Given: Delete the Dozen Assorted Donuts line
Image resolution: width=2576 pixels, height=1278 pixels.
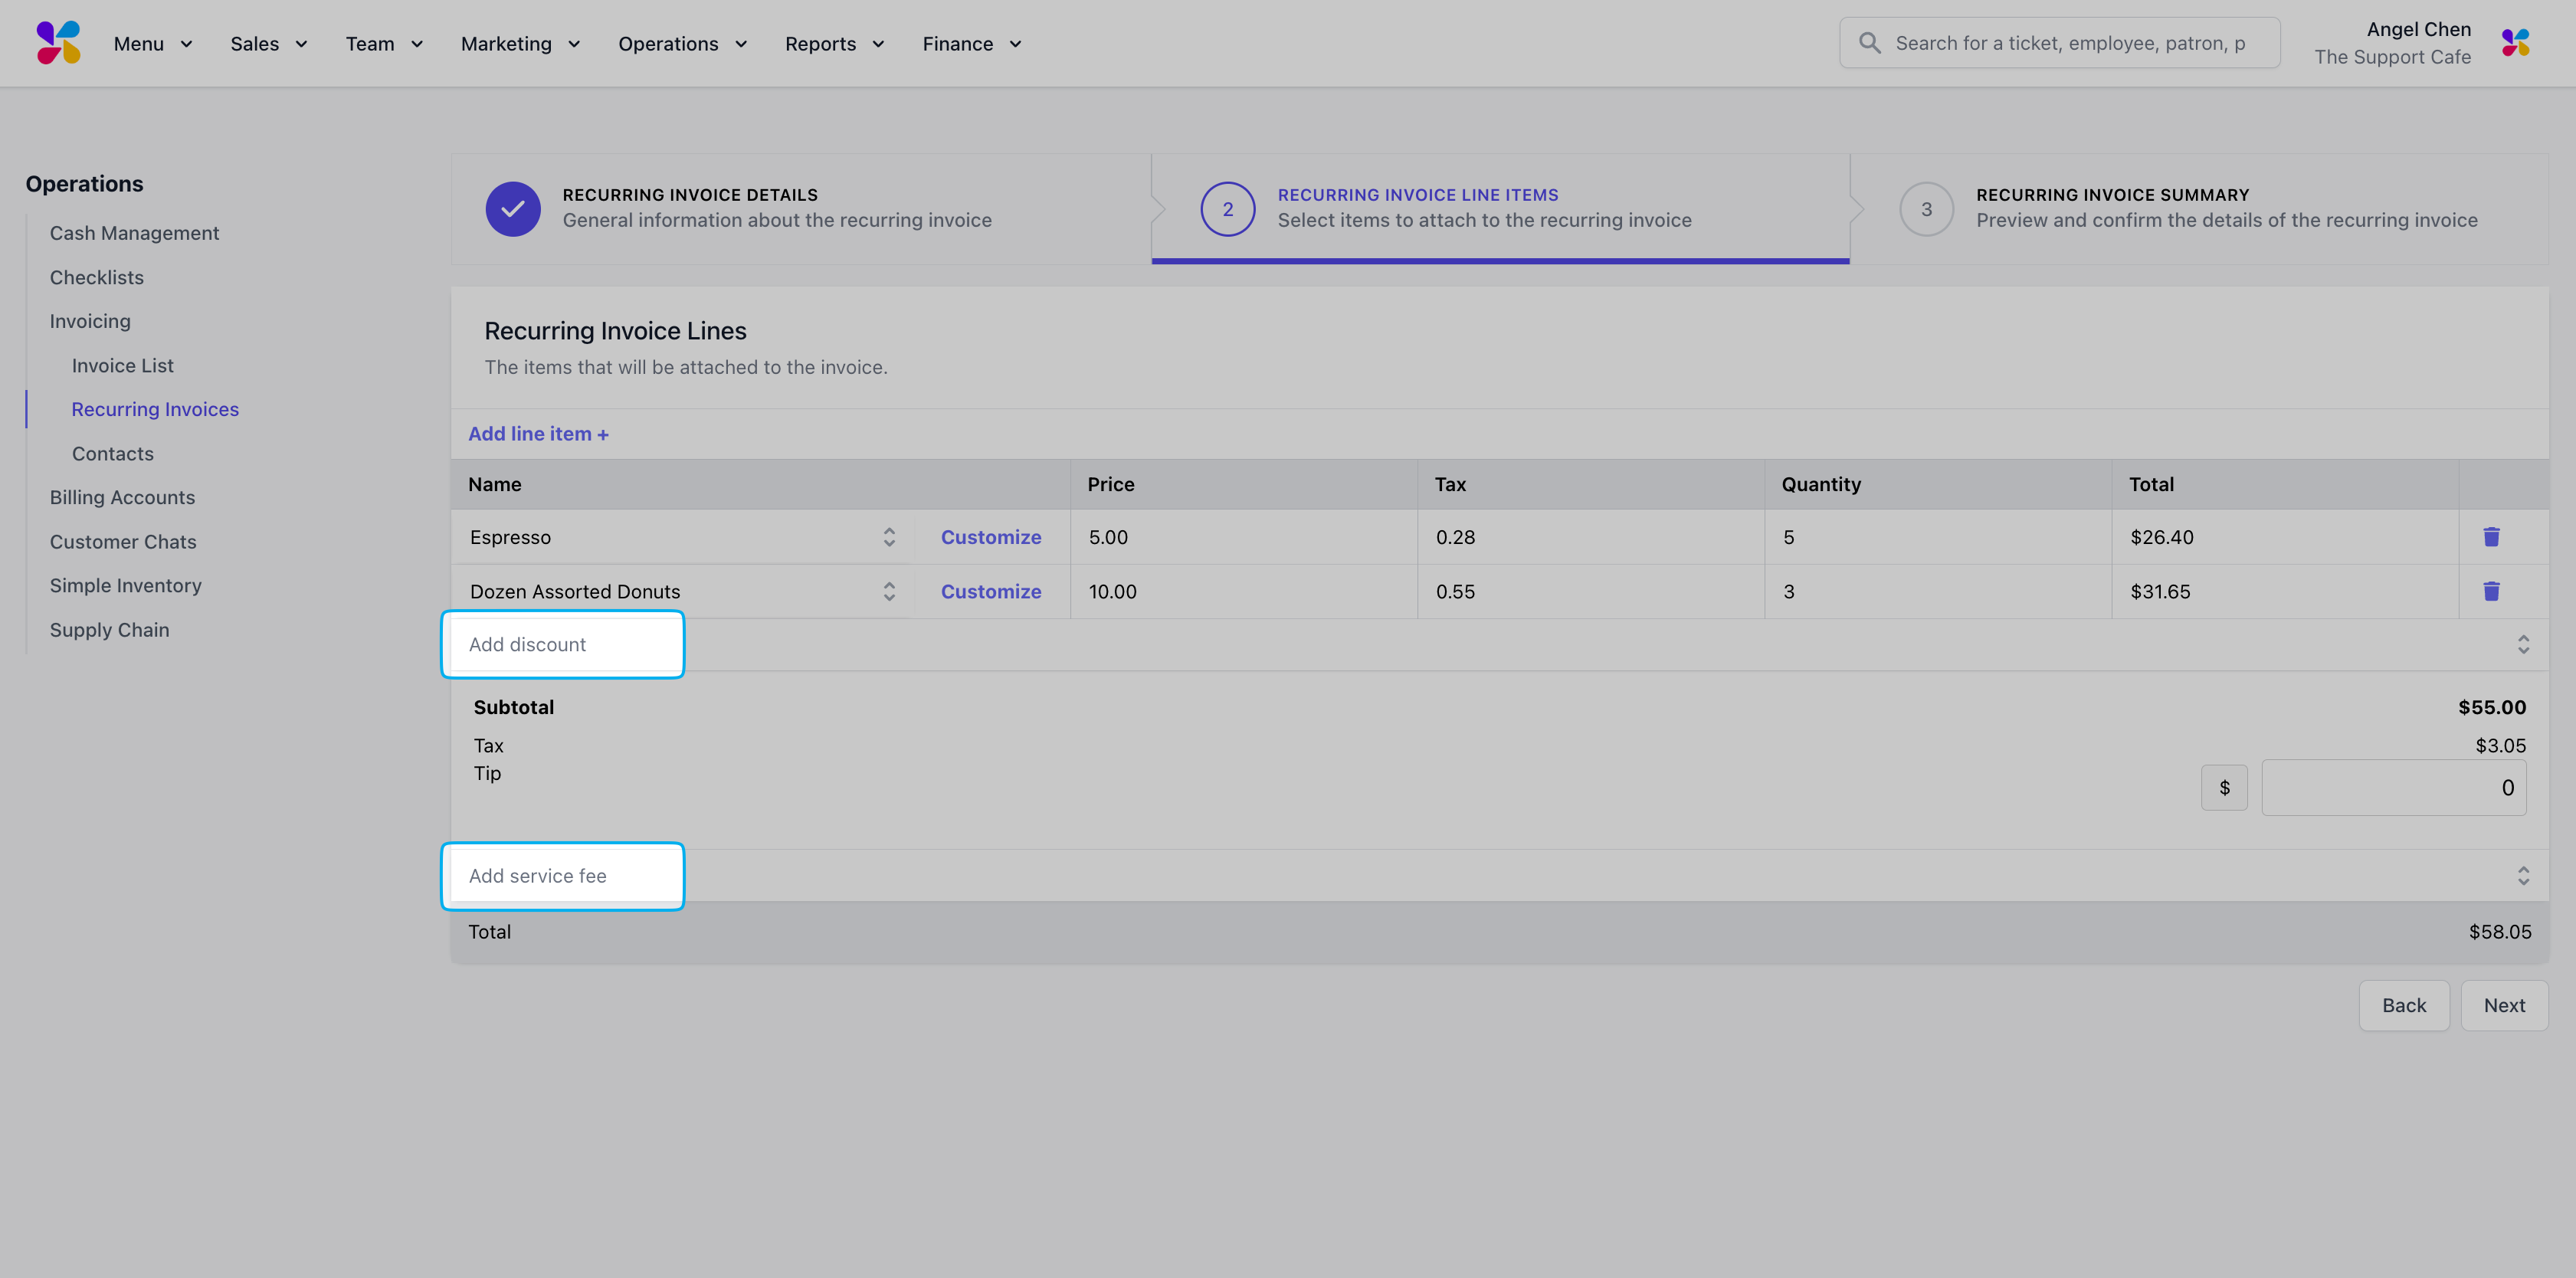Looking at the screenshot, I should tap(2491, 591).
